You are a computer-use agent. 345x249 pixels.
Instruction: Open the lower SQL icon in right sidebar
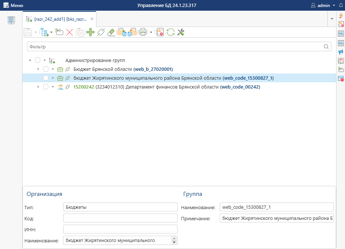click(x=341, y=43)
